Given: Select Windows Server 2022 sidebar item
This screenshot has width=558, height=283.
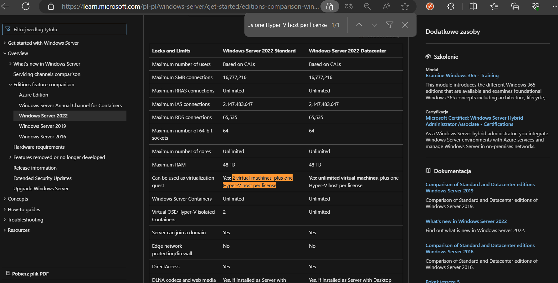Looking at the screenshot, I should click(70, 116).
